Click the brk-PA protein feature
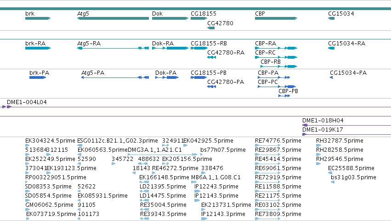 coord(38,77)
